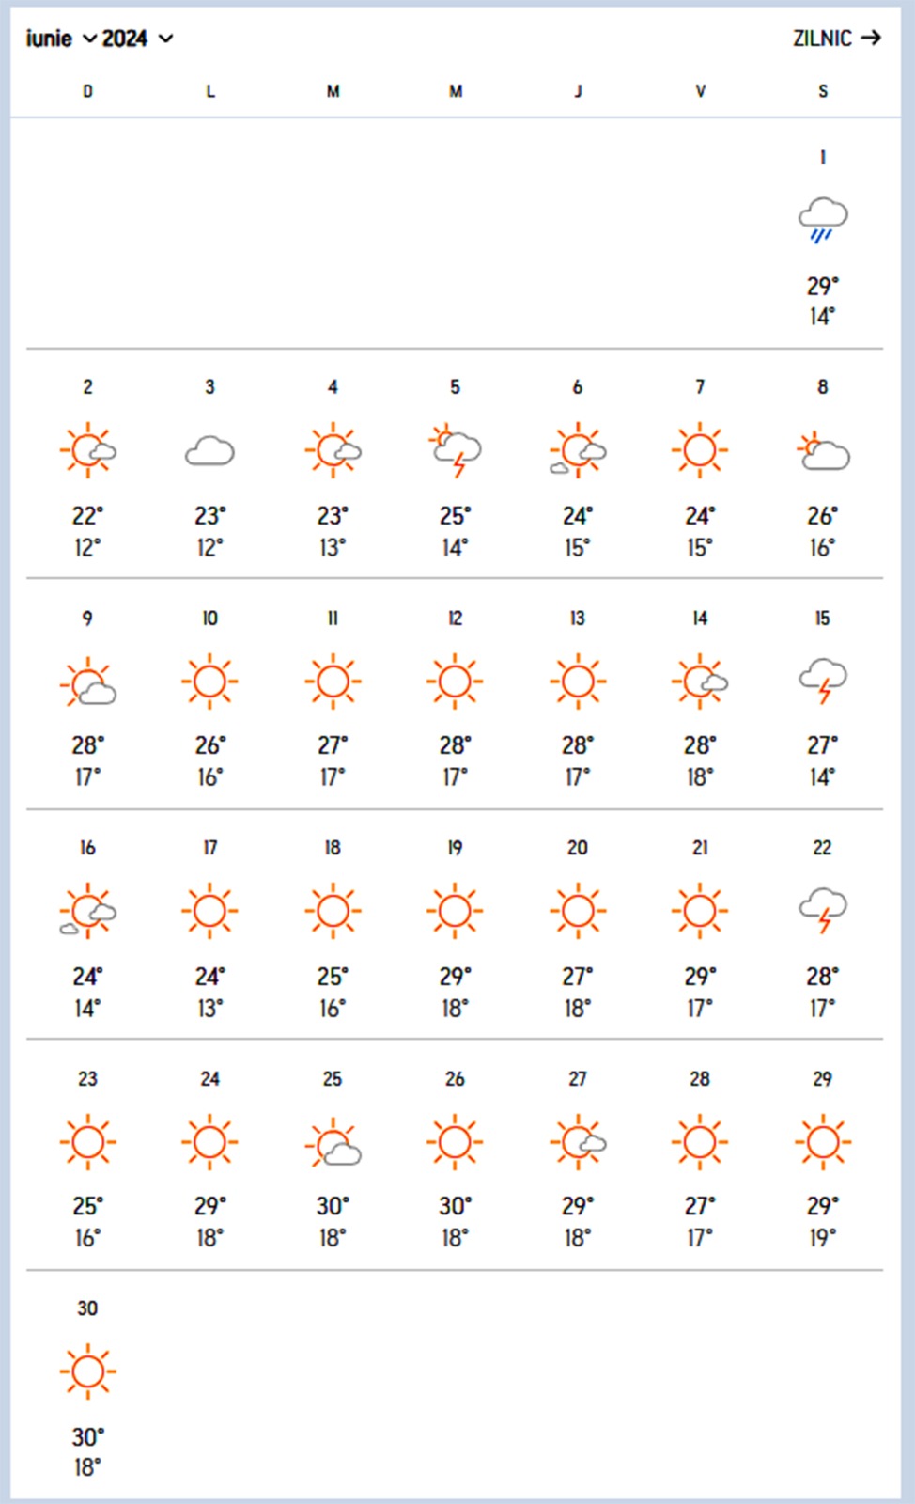This screenshot has height=1504, width=915.
Task: Click the partly cloudy icon on June 9
Action: coord(87,682)
